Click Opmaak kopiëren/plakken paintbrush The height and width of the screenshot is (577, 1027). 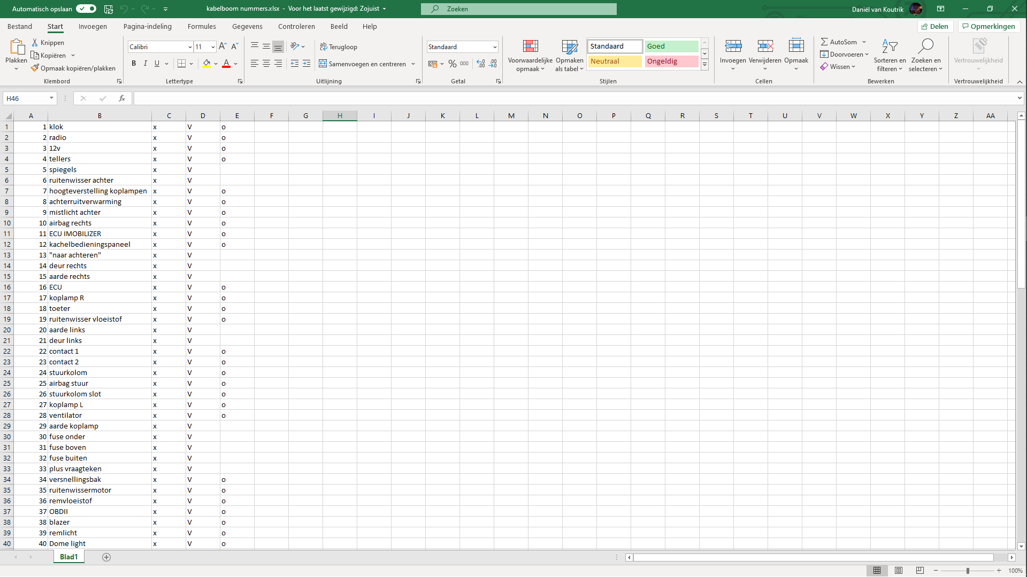click(x=73, y=68)
